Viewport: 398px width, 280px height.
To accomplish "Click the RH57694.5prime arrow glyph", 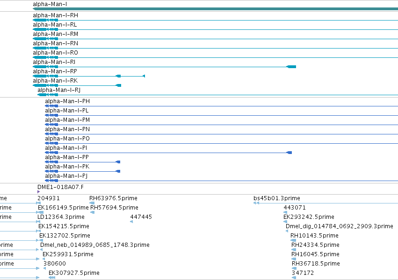I will [x=93, y=212].
